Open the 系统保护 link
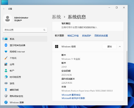The image size is (134, 108). [x=86, y=36]
